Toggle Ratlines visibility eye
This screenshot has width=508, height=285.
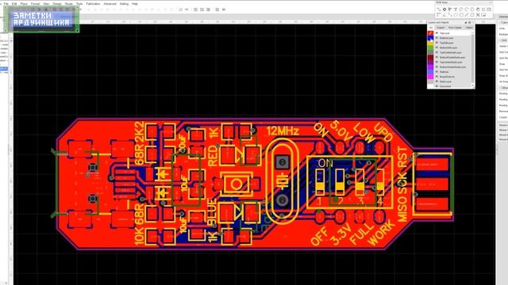tap(437, 72)
